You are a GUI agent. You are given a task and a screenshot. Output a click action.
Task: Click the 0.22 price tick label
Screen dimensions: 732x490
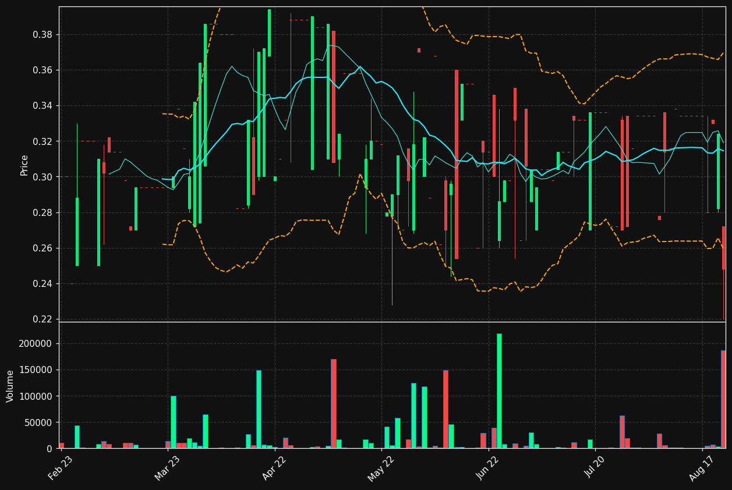click(44, 319)
